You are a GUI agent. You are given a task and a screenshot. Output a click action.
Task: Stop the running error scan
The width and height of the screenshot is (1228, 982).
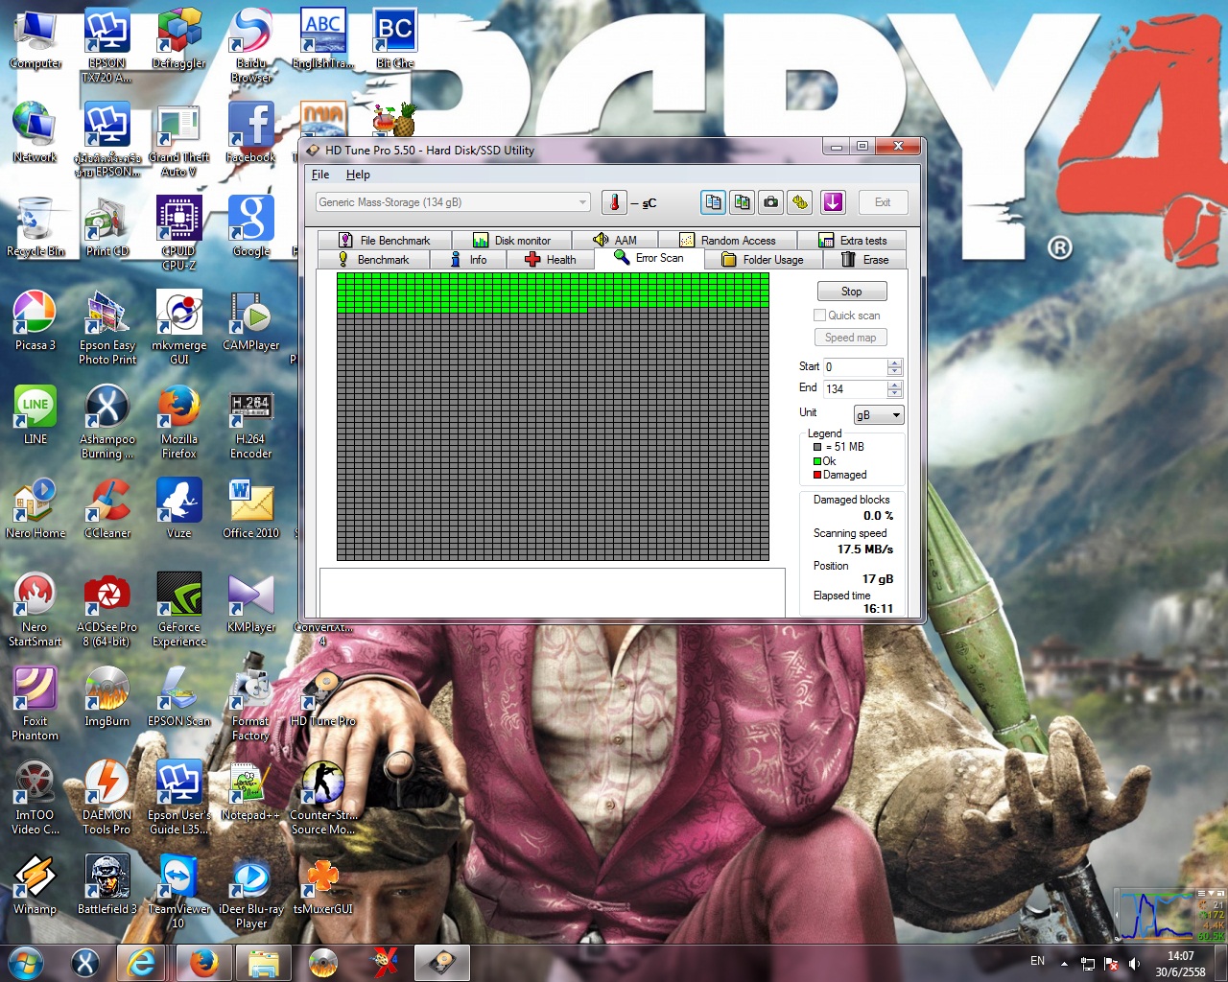852,292
